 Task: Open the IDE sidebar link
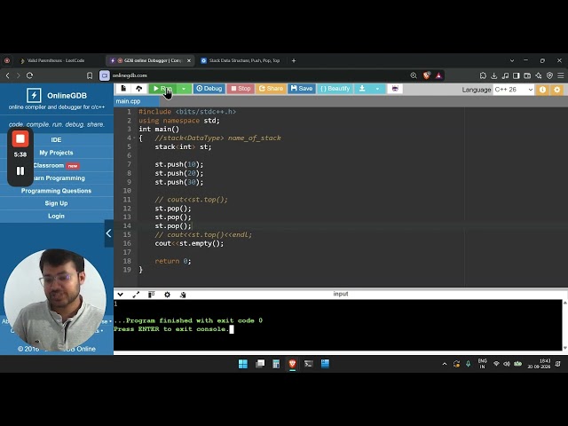(x=56, y=140)
